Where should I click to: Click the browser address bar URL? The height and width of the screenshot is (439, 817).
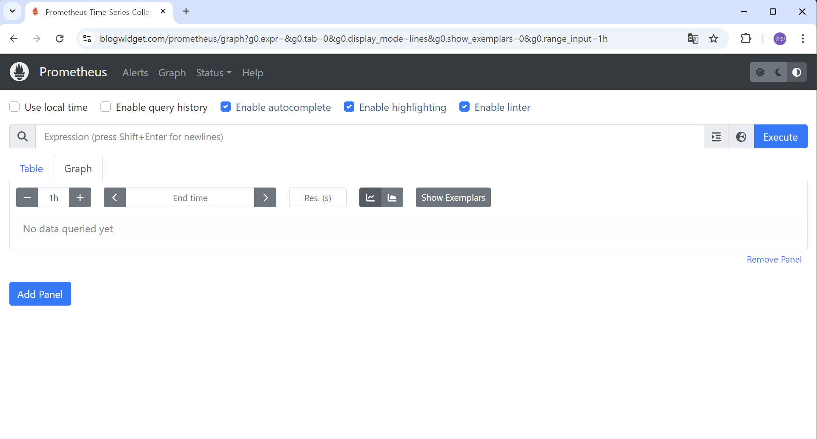click(x=353, y=39)
